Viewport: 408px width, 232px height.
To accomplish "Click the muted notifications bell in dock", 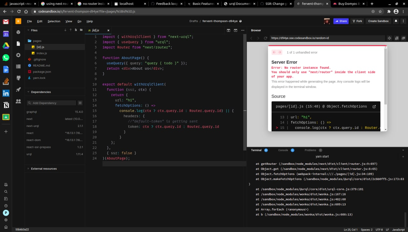I will tap(6, 185).
